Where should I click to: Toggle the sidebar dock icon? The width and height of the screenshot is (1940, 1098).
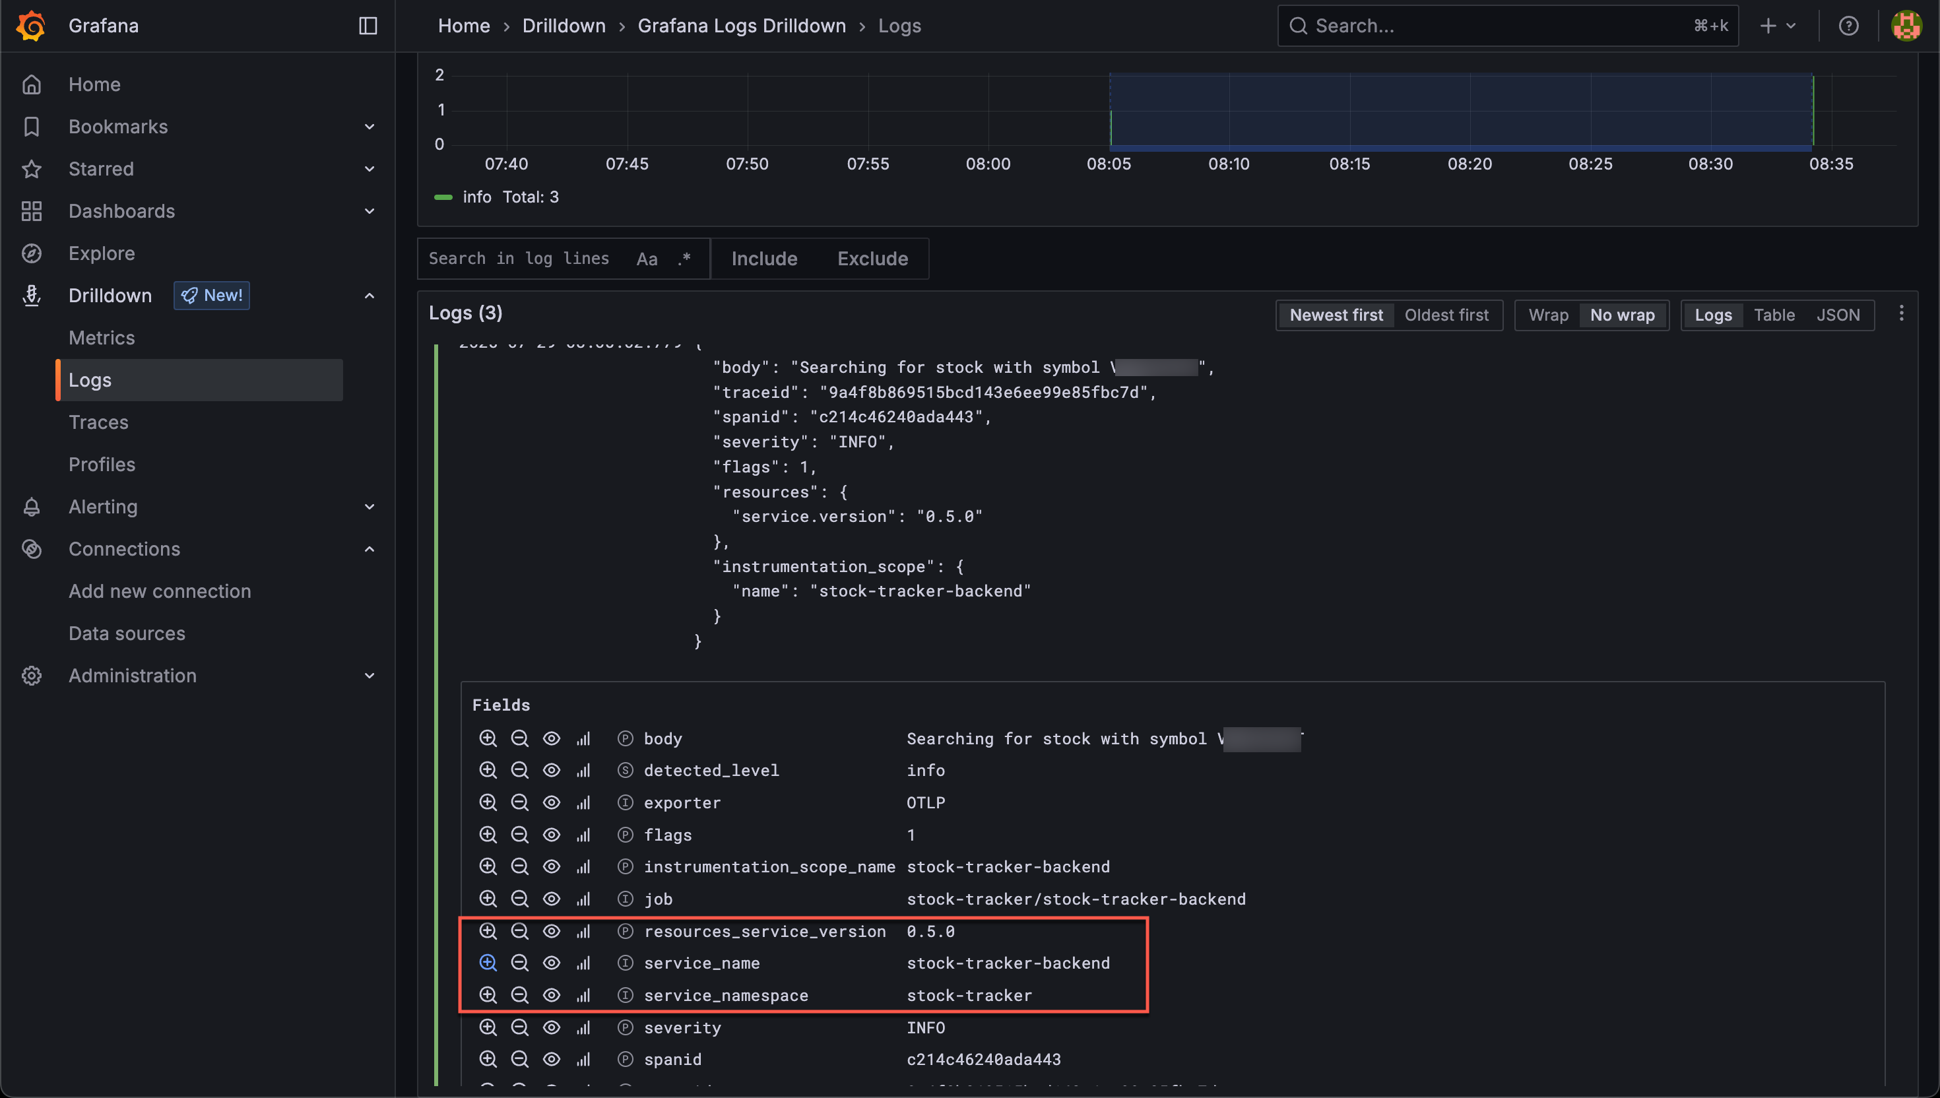point(368,26)
